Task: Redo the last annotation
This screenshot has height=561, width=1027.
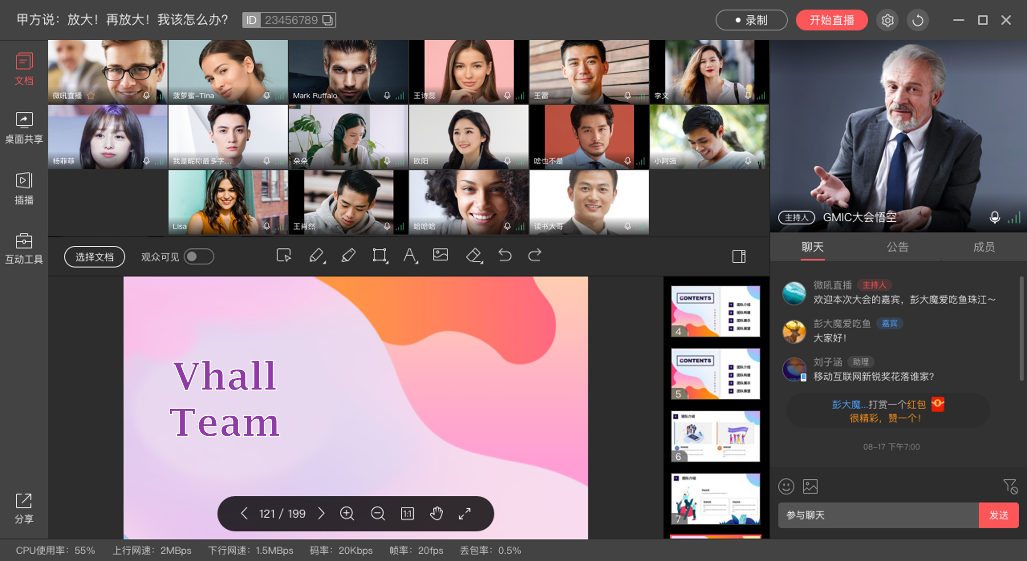Action: [535, 255]
